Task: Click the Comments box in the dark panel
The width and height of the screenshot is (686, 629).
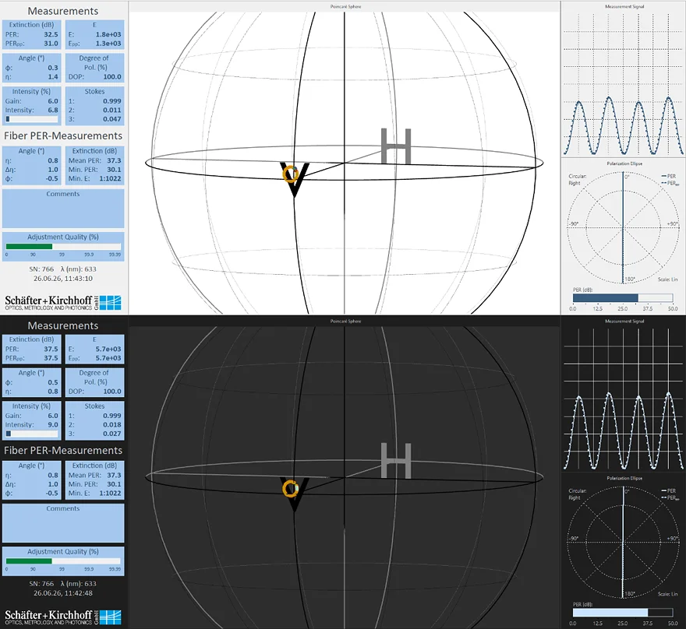Action: (x=63, y=523)
